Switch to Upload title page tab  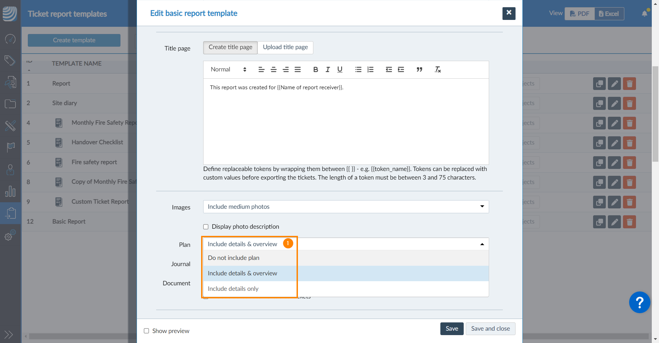click(x=285, y=47)
